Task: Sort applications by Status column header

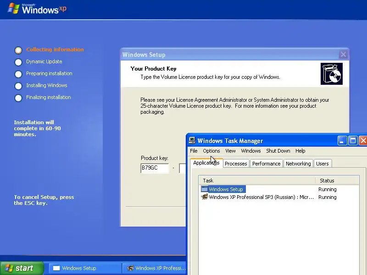Action: pyautogui.click(x=337, y=181)
